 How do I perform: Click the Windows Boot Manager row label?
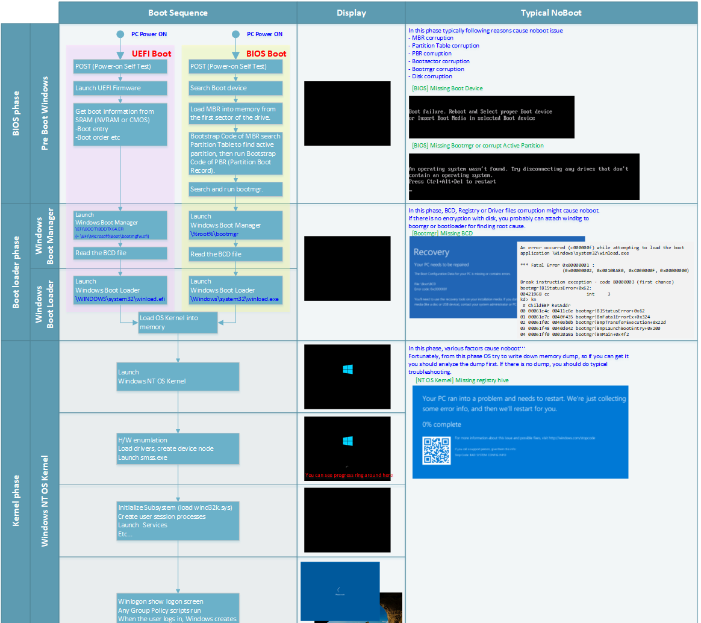tap(45, 237)
